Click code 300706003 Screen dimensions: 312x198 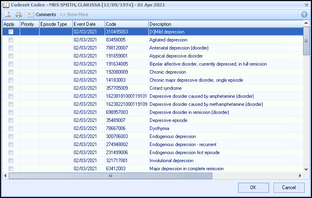pyautogui.click(x=117, y=136)
